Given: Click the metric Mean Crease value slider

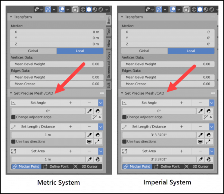Looking at the screenshot, I should [57, 84].
